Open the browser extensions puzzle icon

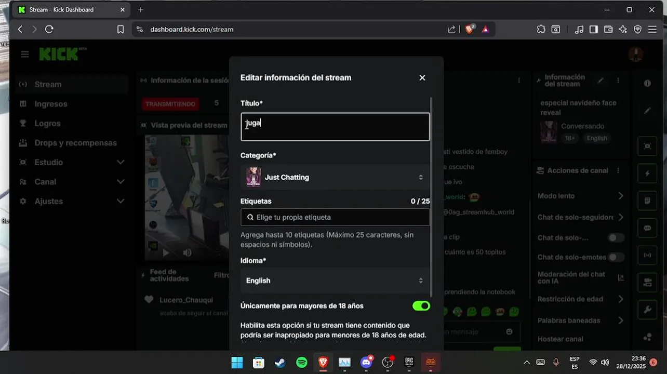pos(541,30)
